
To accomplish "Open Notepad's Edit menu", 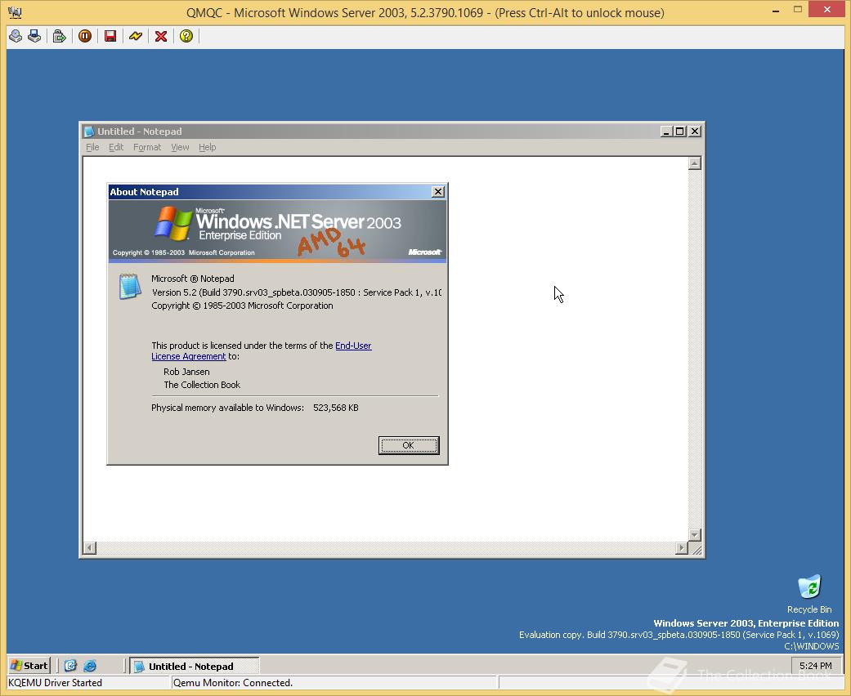I will (x=115, y=147).
